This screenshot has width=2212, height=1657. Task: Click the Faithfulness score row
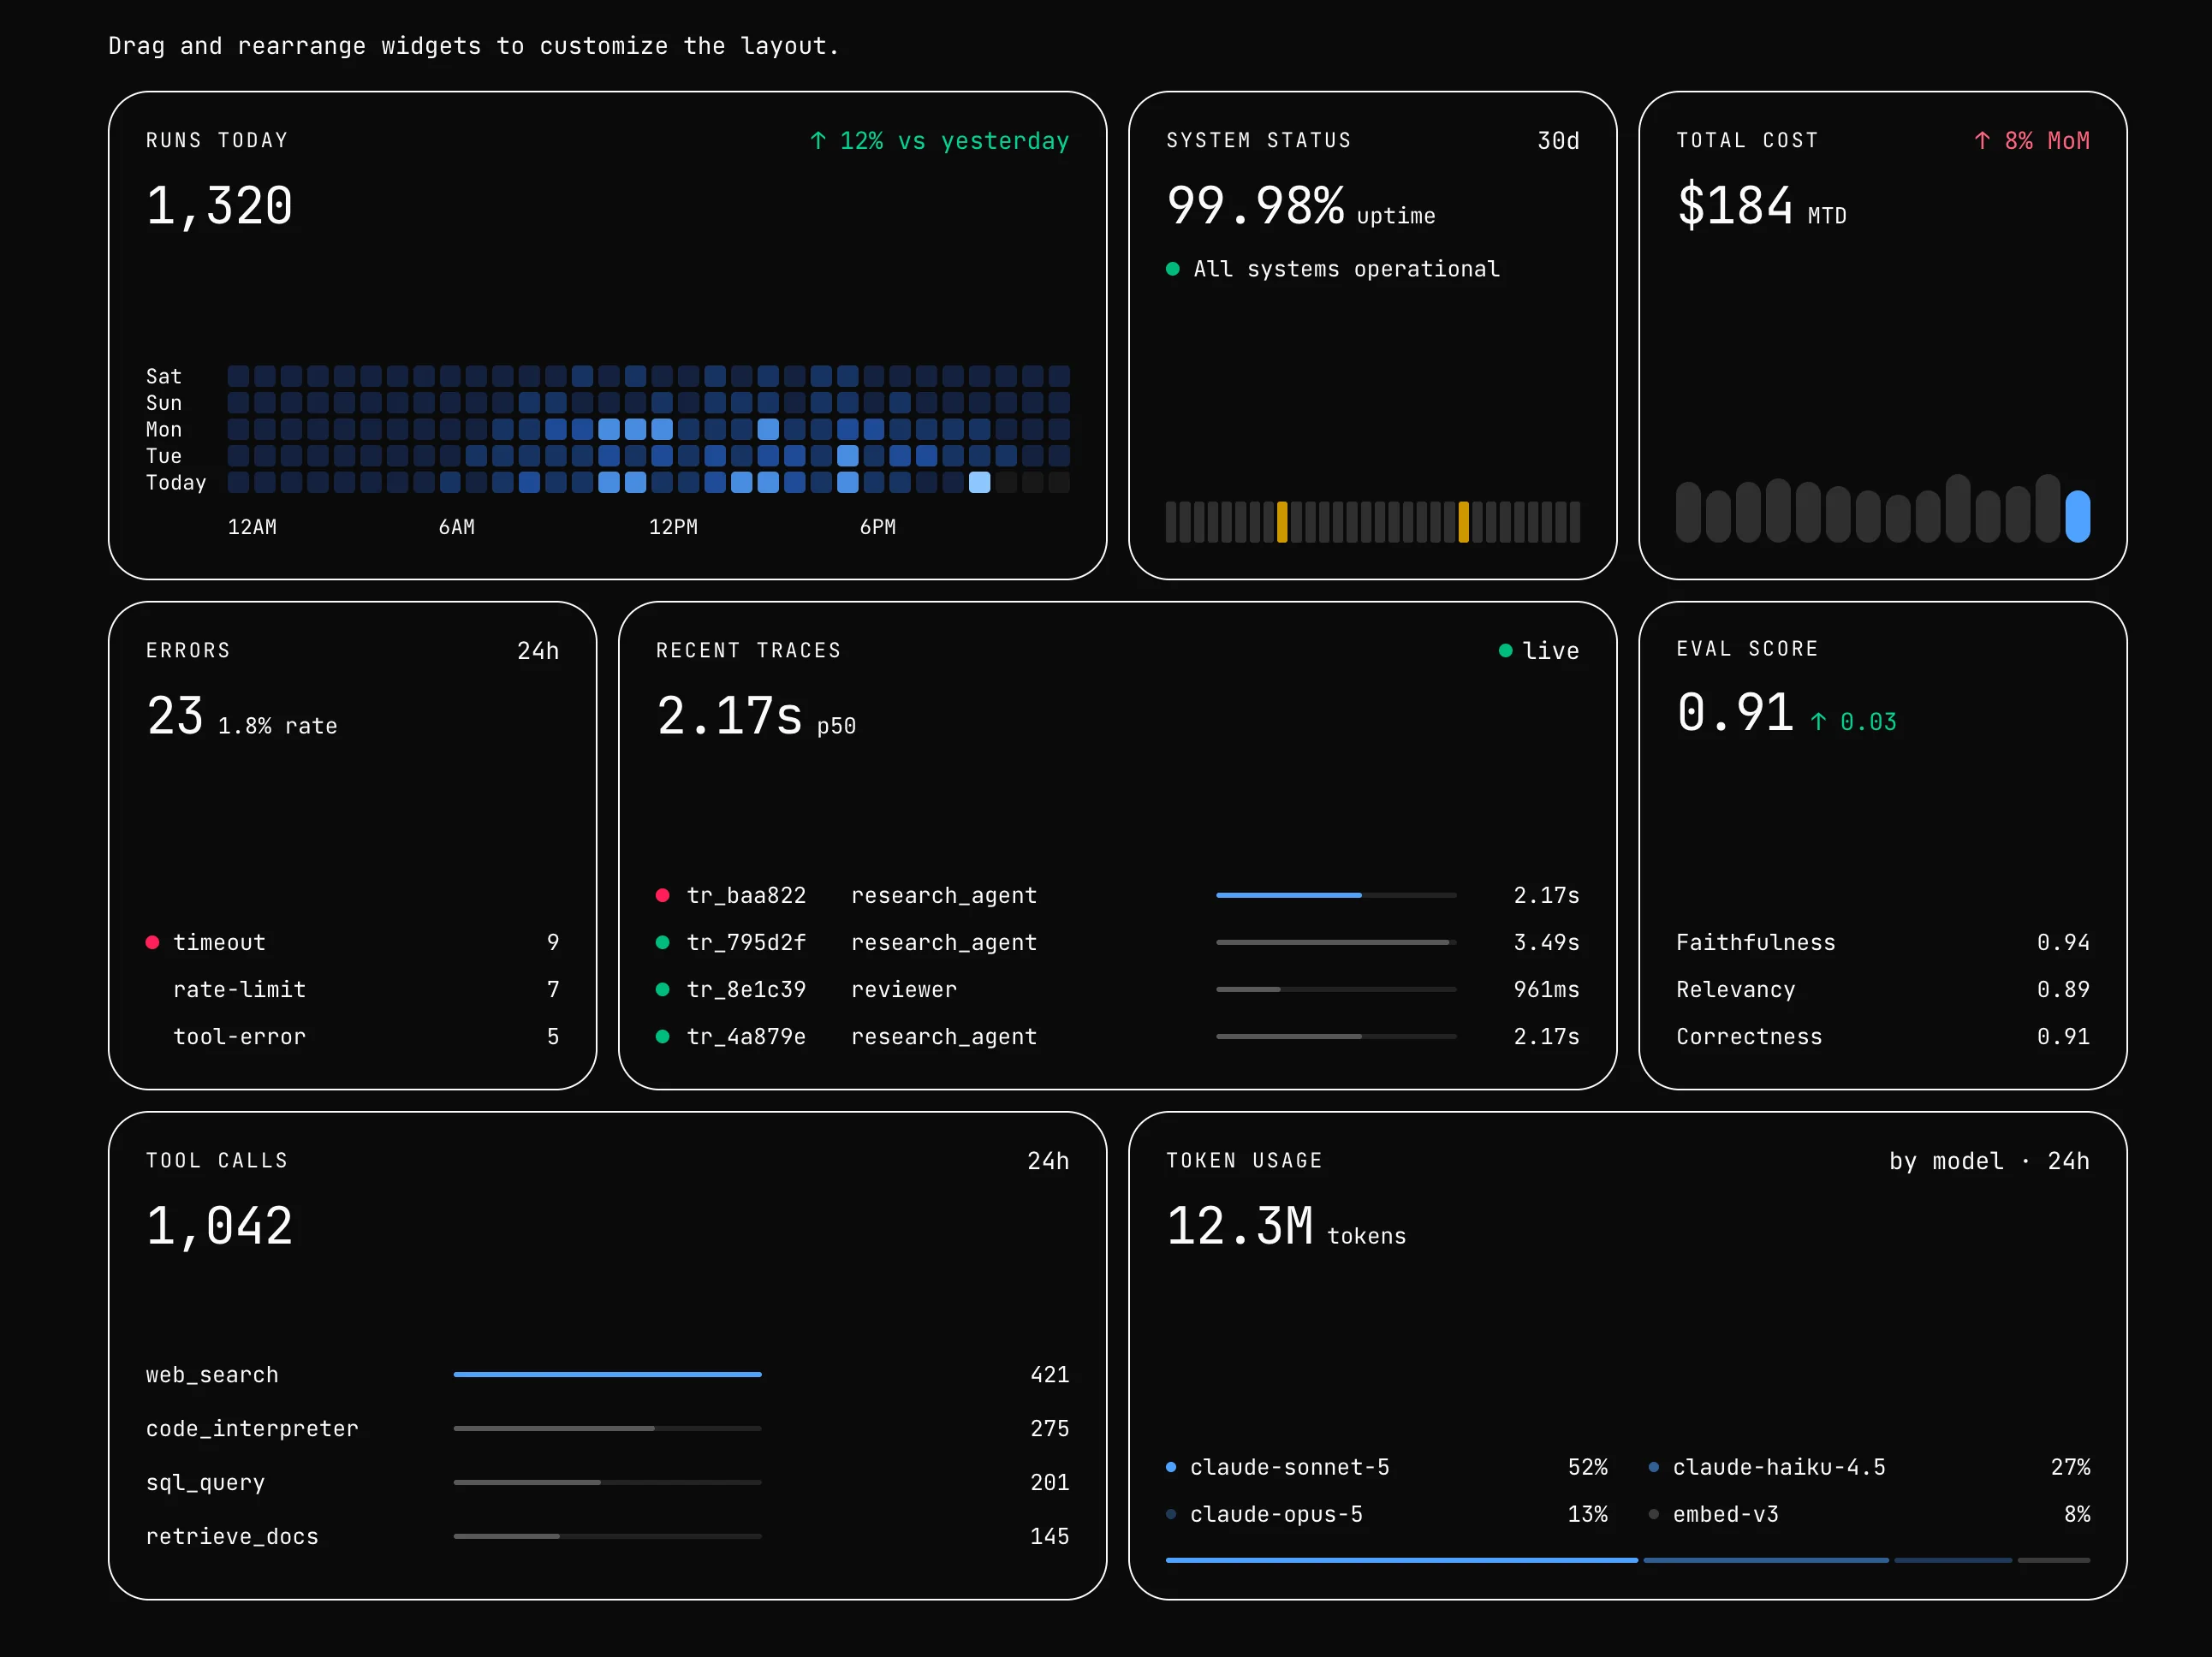(x=1882, y=942)
